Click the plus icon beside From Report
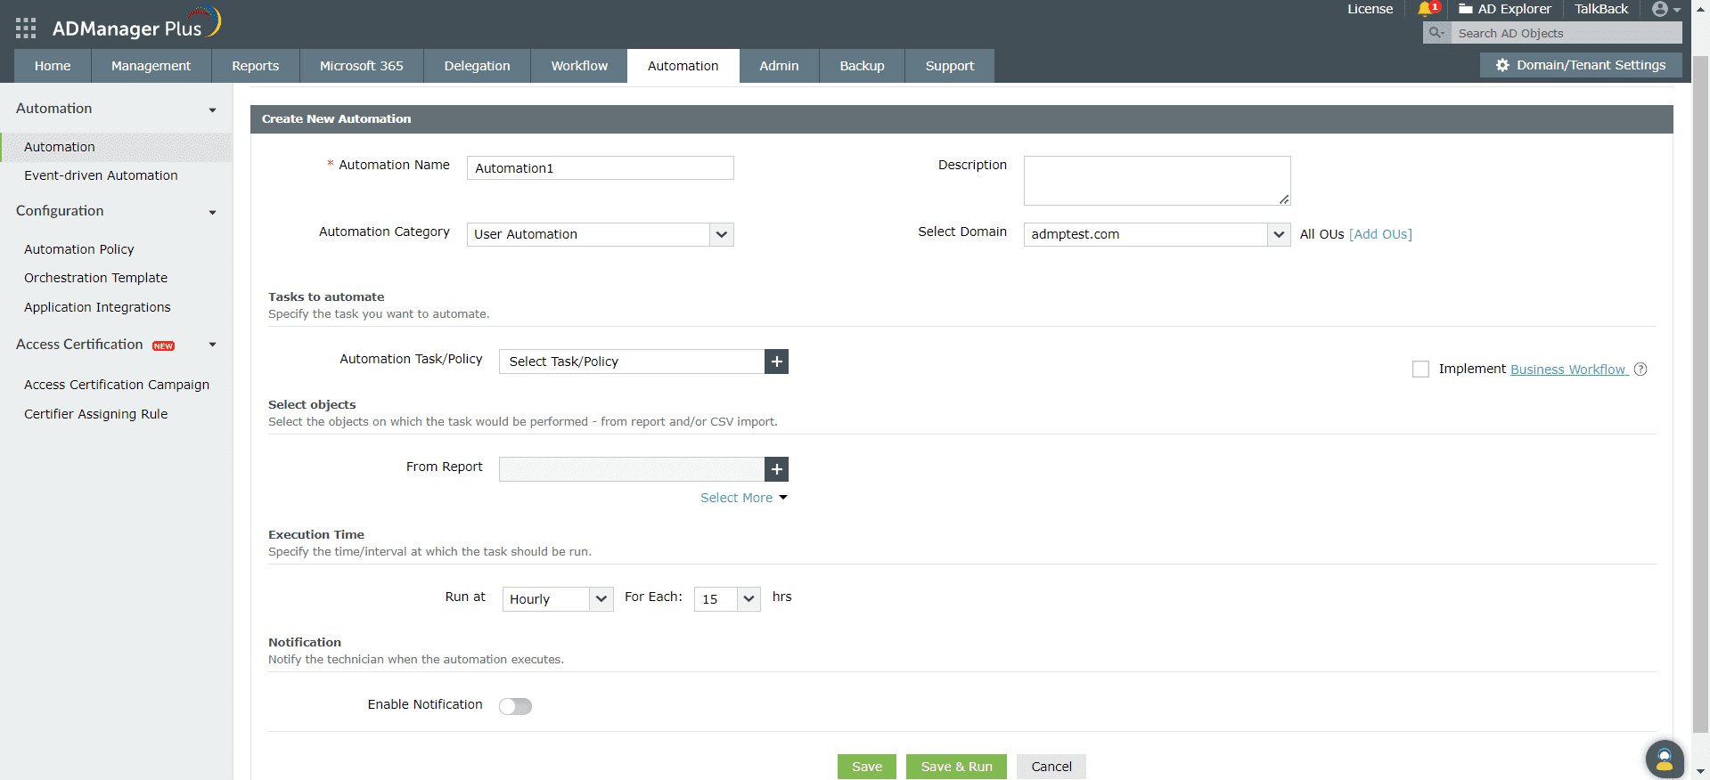This screenshot has height=780, width=1710. tap(777, 469)
